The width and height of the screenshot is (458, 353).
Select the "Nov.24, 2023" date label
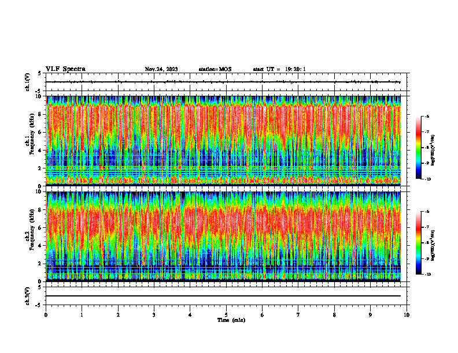point(161,69)
